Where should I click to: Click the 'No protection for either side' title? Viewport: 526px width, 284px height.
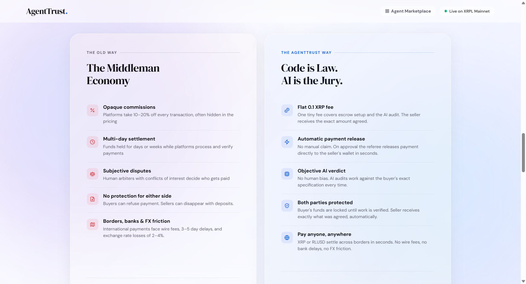coord(137,196)
